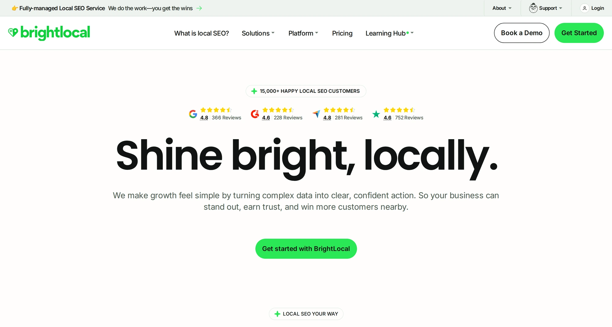
Task: Open the Solutions menu
Action: point(258,33)
